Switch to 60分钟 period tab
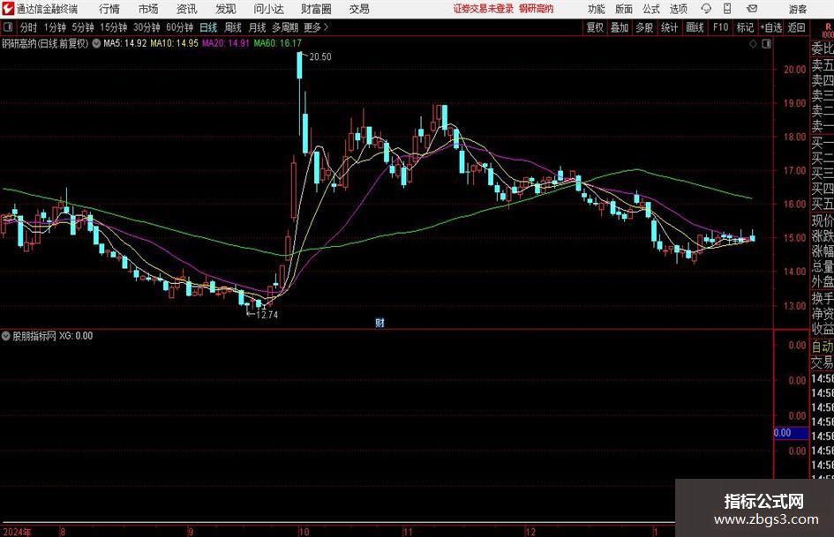Image resolution: width=834 pixels, height=537 pixels. 180,27
